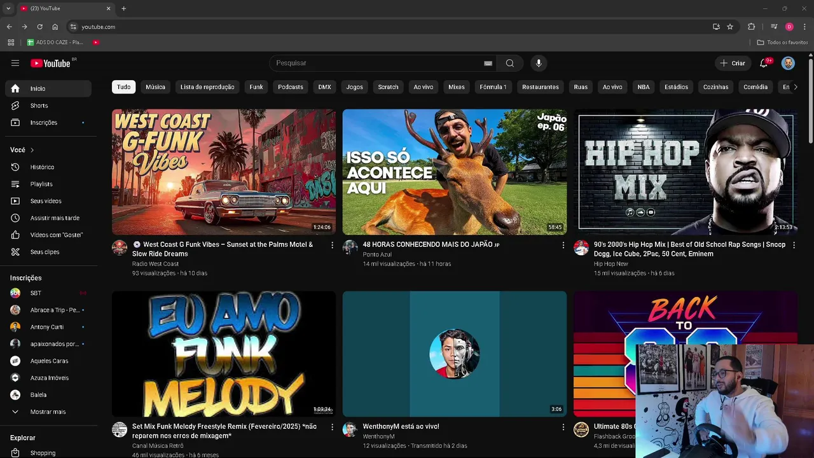The image size is (814, 458).
Task: Select the Comédia filter chip
Action: 755,87
